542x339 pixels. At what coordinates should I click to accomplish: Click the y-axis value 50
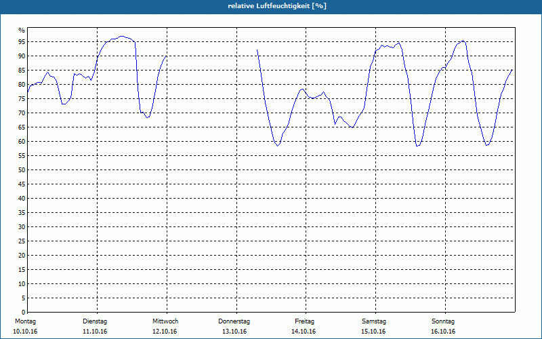[22, 170]
